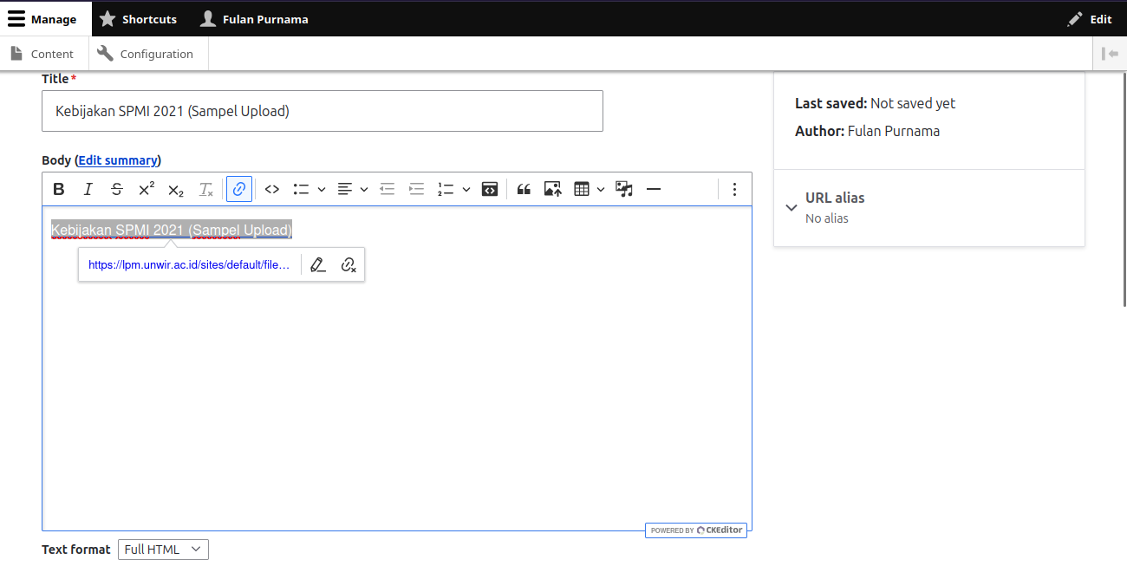
Task: Apply strikethrough formatting
Action: pos(117,189)
